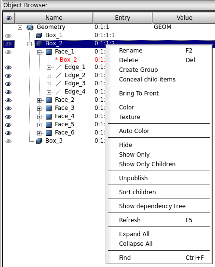Click the Face_1 square icon
This screenshot has width=215, height=267.
49,52
